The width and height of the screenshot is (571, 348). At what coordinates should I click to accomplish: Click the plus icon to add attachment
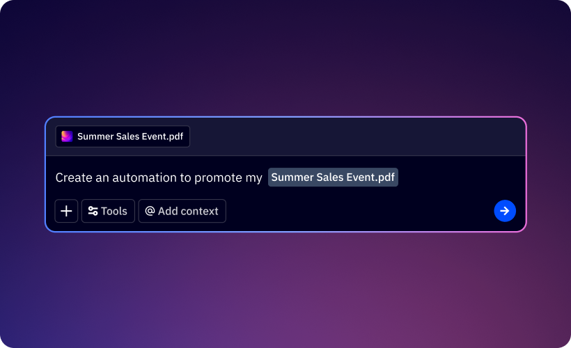[66, 211]
